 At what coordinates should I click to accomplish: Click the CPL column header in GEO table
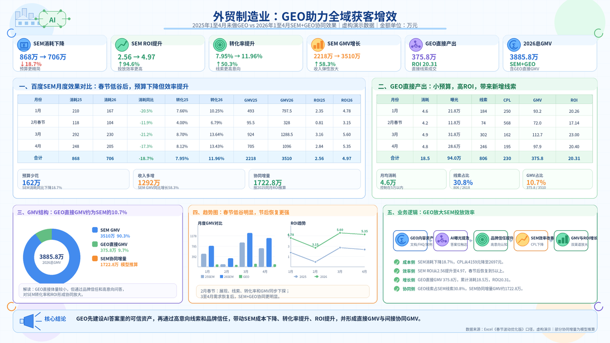507,100
